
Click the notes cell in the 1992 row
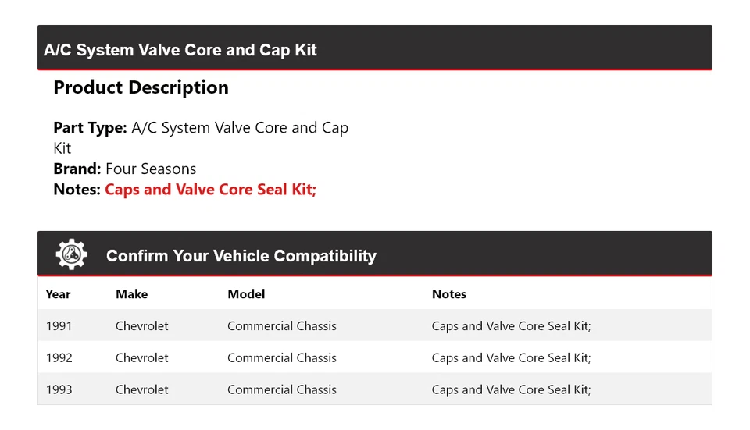point(511,357)
